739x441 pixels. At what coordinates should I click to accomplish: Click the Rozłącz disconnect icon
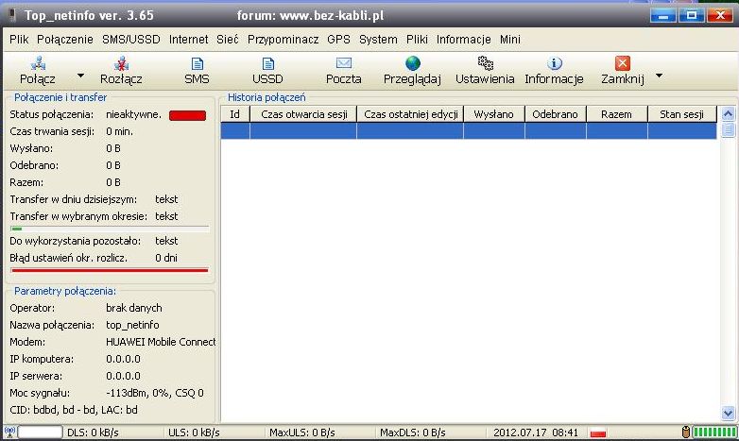tap(121, 63)
